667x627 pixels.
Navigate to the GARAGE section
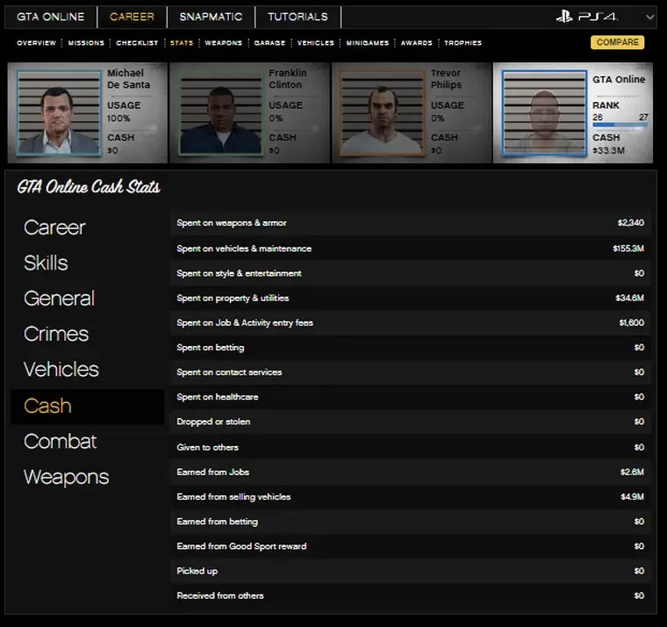[x=269, y=43]
